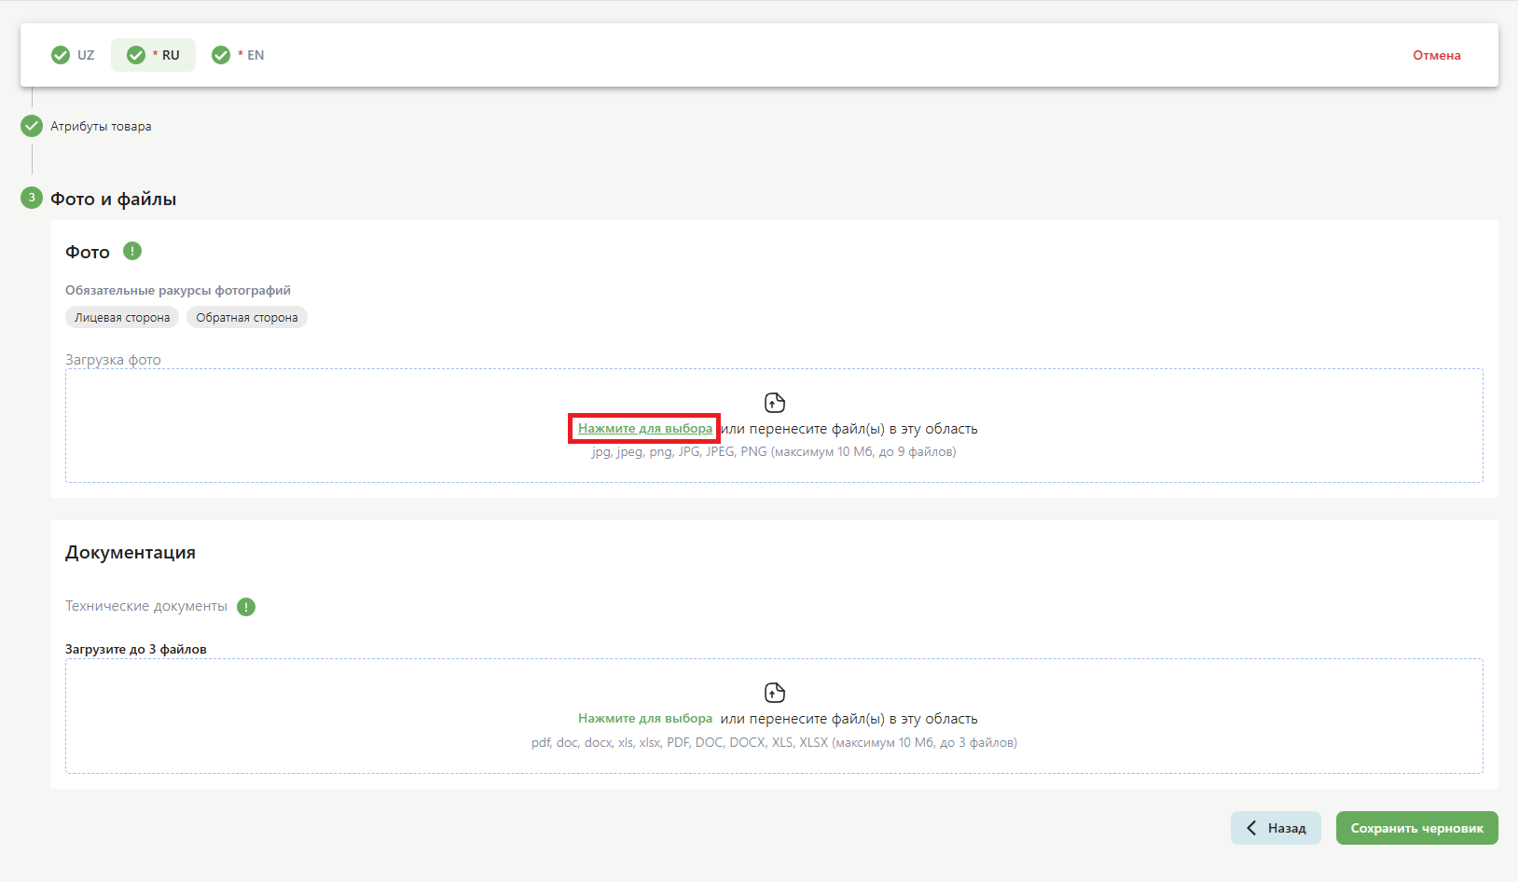The width and height of the screenshot is (1518, 882).
Task: Click the Атрибуты товара step checkmark
Action: tap(32, 126)
